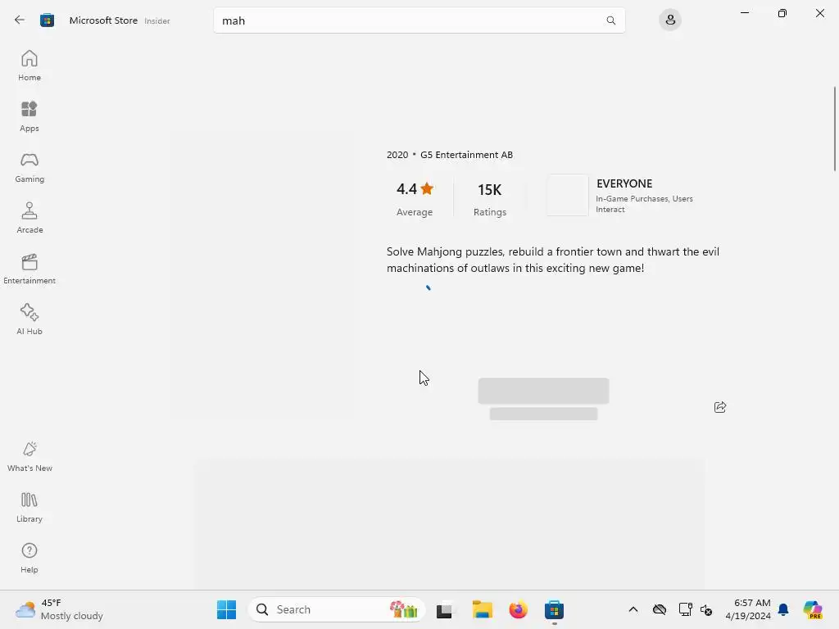Click network display icon in system tray
This screenshot has width=839, height=629.
click(686, 609)
